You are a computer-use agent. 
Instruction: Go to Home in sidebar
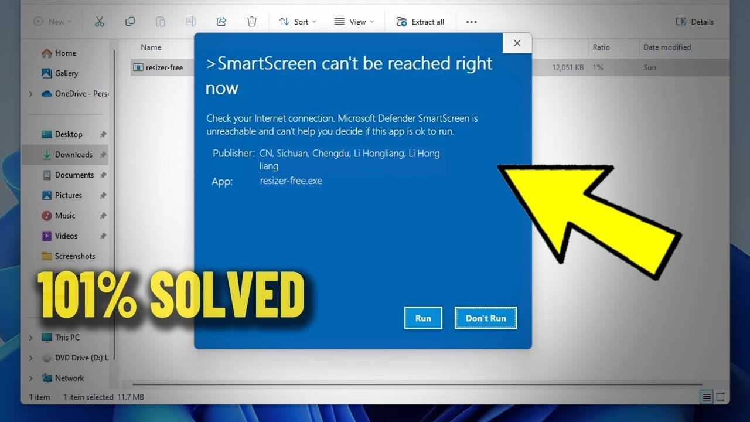pos(59,53)
